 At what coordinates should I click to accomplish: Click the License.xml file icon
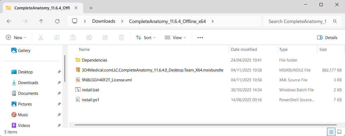click(78, 80)
